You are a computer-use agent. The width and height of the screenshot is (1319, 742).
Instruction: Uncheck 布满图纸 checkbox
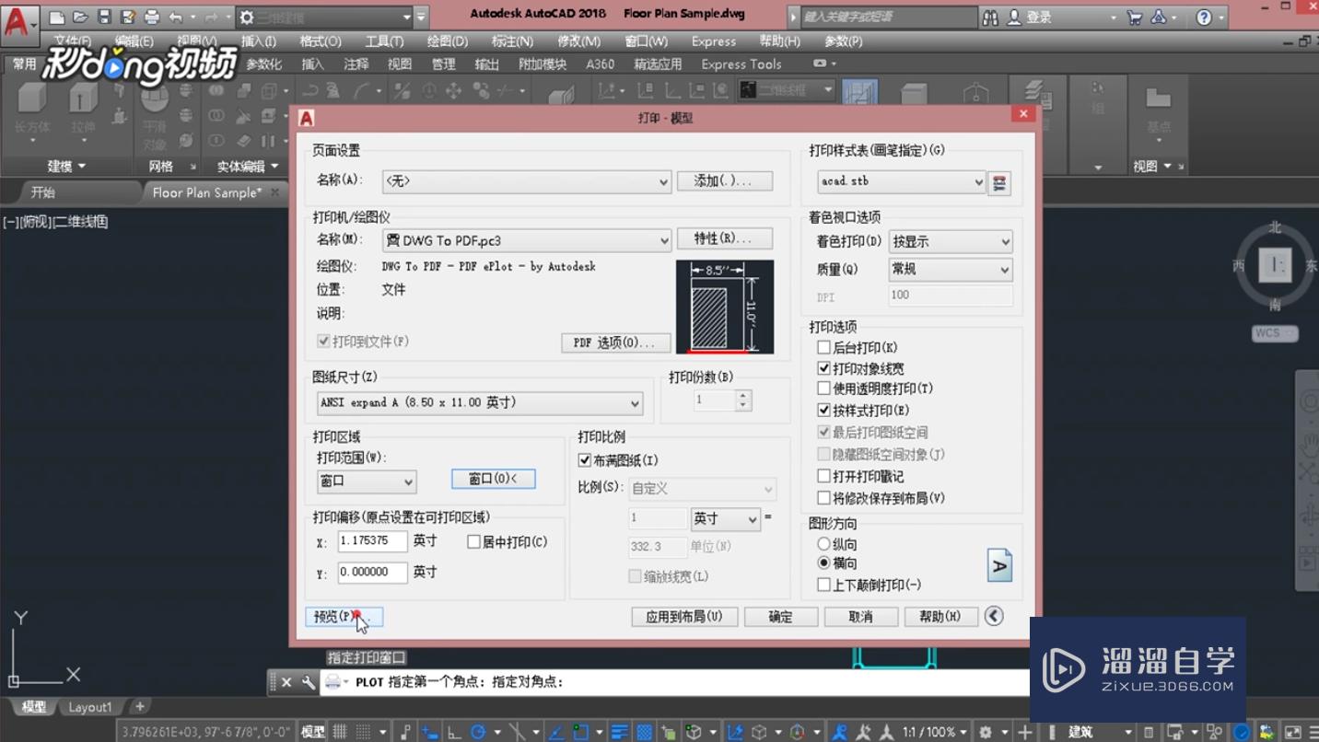pyautogui.click(x=584, y=459)
